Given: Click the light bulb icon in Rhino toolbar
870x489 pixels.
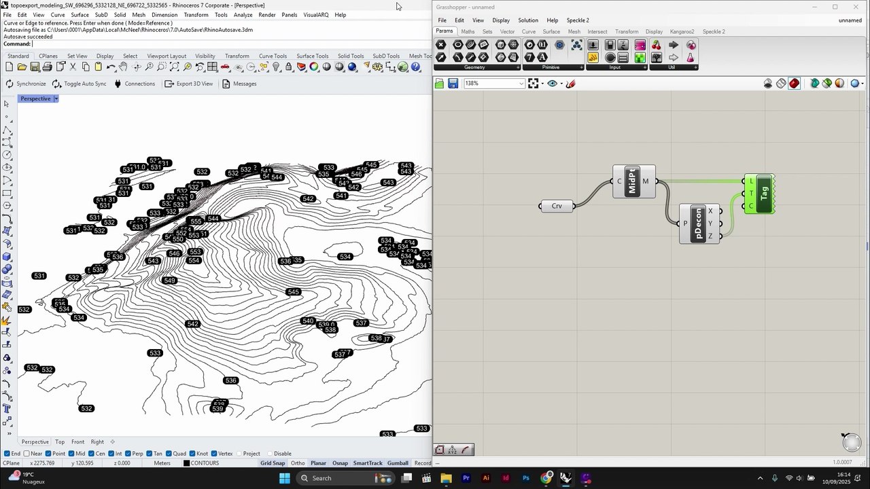Looking at the screenshot, I should click(x=276, y=67).
